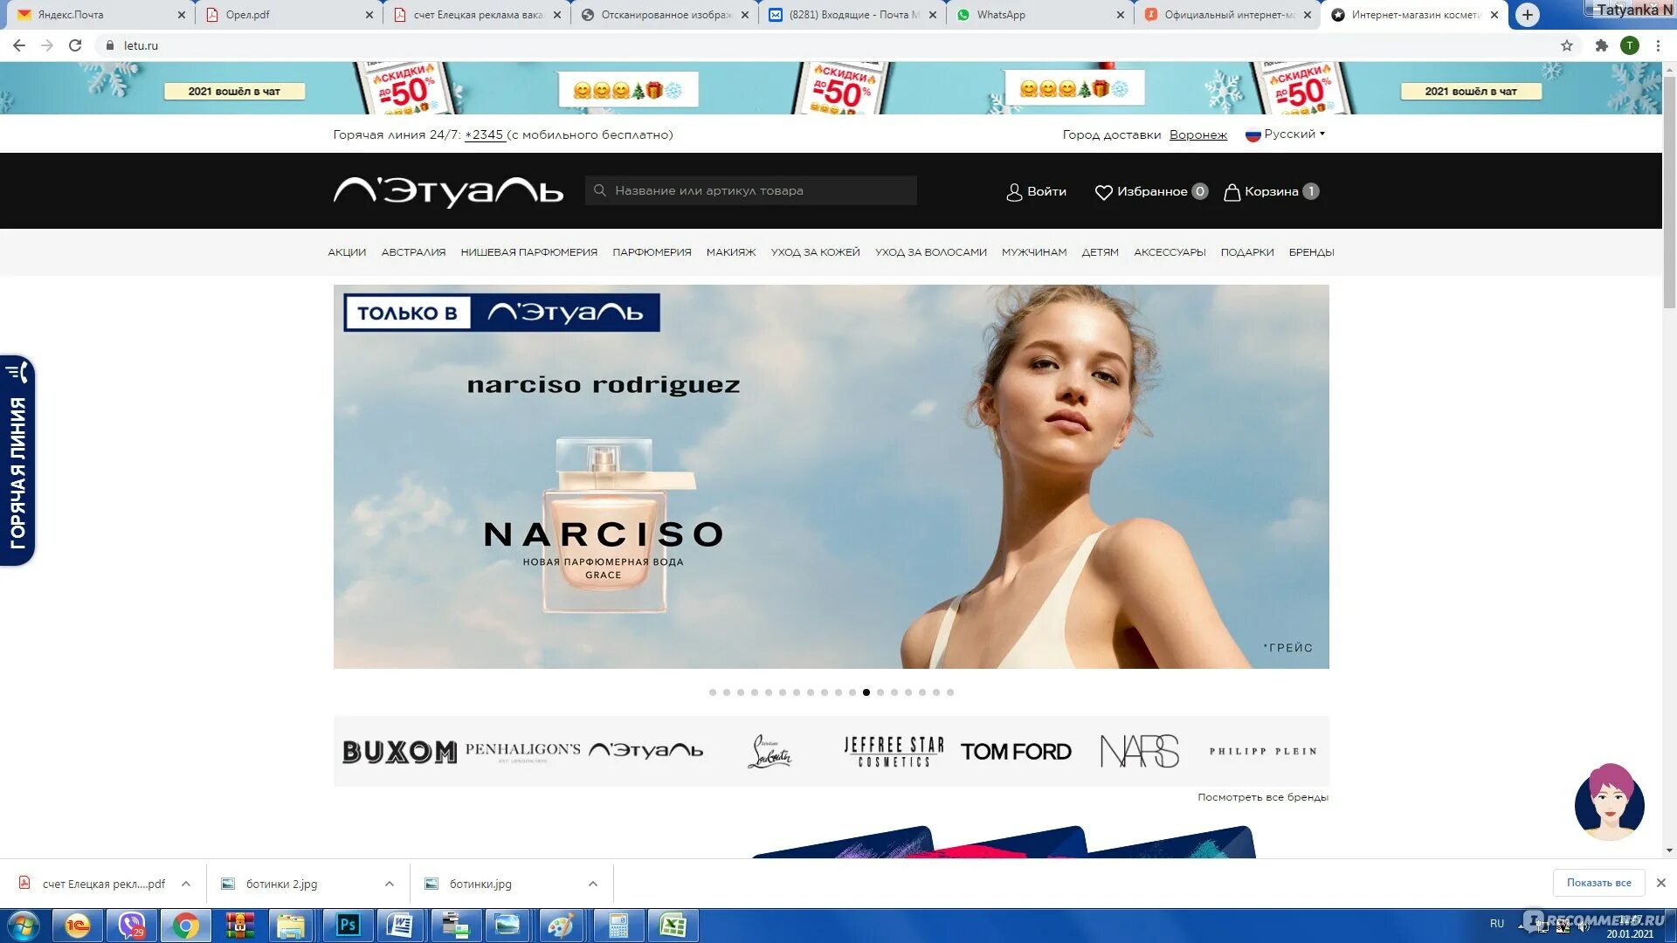Open the Chrome three-dot menu
This screenshot has width=1677, height=943.
[1658, 45]
